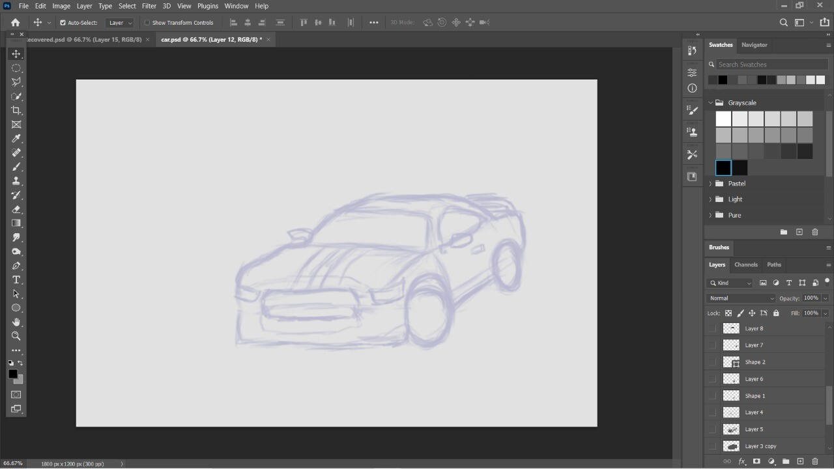Select the Hand tool
Image resolution: width=834 pixels, height=469 pixels.
click(16, 322)
